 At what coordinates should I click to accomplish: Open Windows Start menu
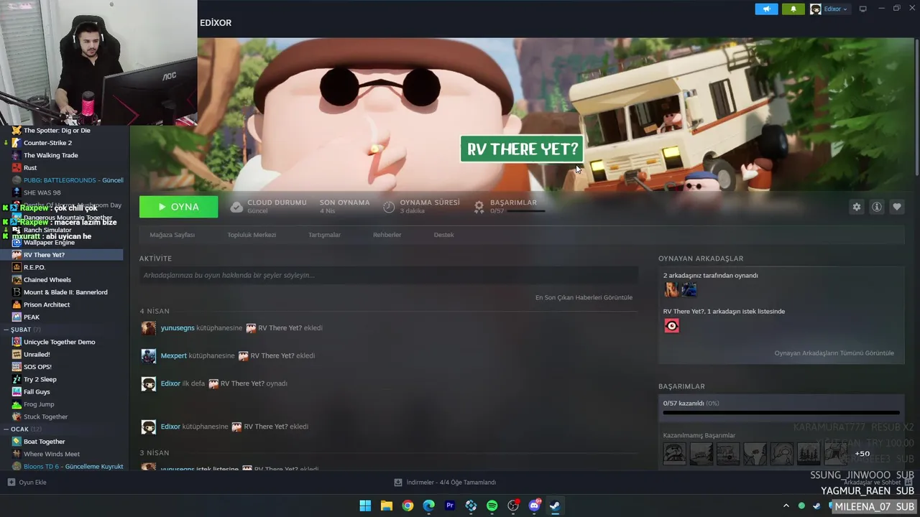click(365, 506)
